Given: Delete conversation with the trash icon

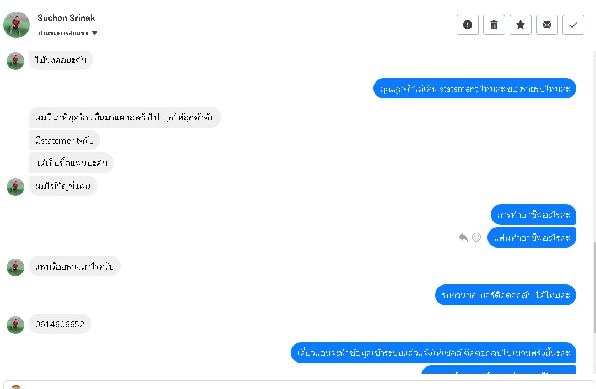Looking at the screenshot, I should click(x=494, y=25).
